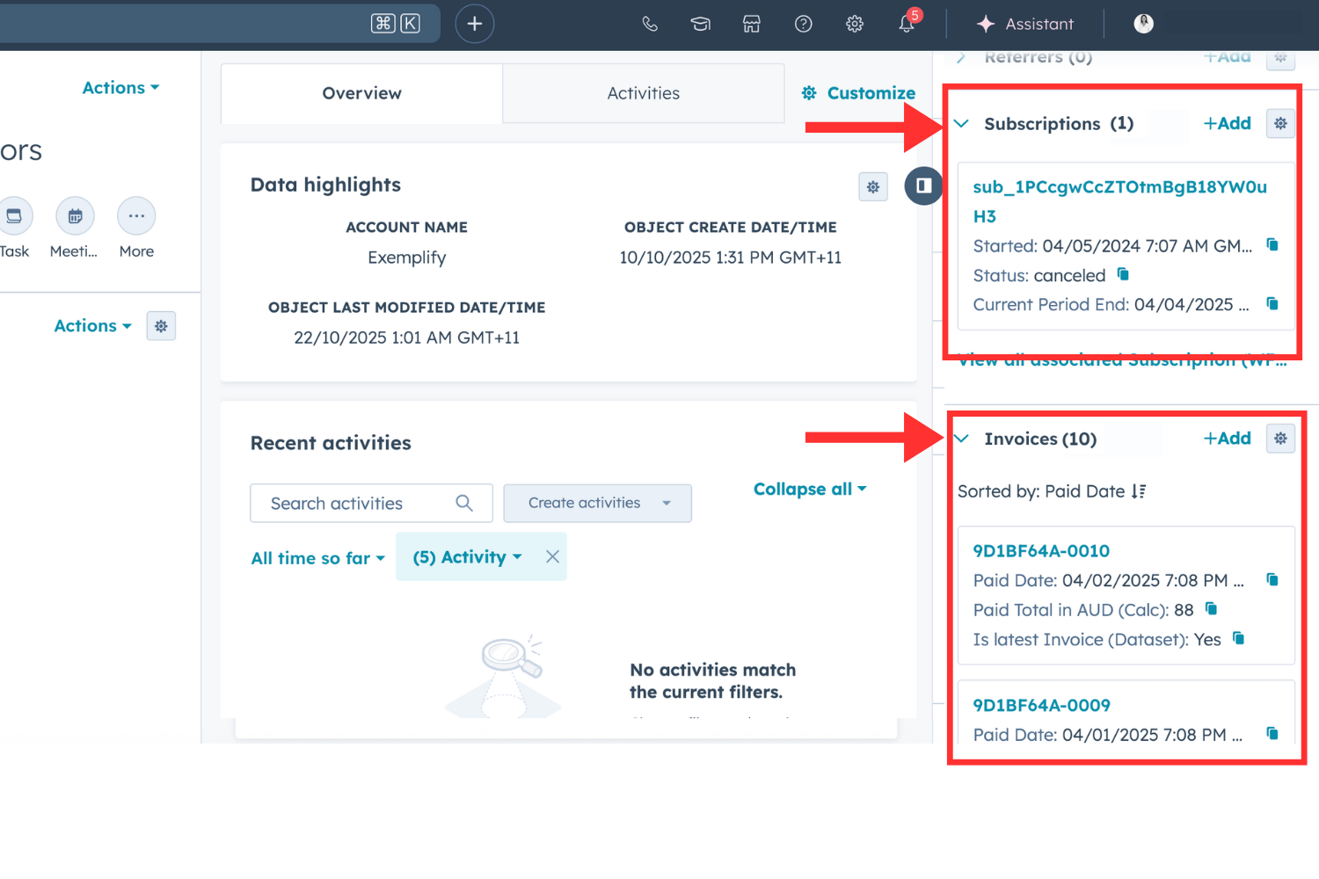Collapse the Invoices section chevron
The image size is (1319, 879).
click(962, 439)
